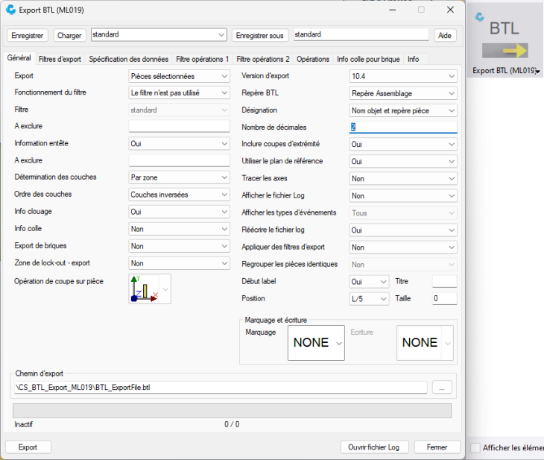The width and height of the screenshot is (544, 460).
Task: Open the Opérations tab
Action: coord(312,59)
